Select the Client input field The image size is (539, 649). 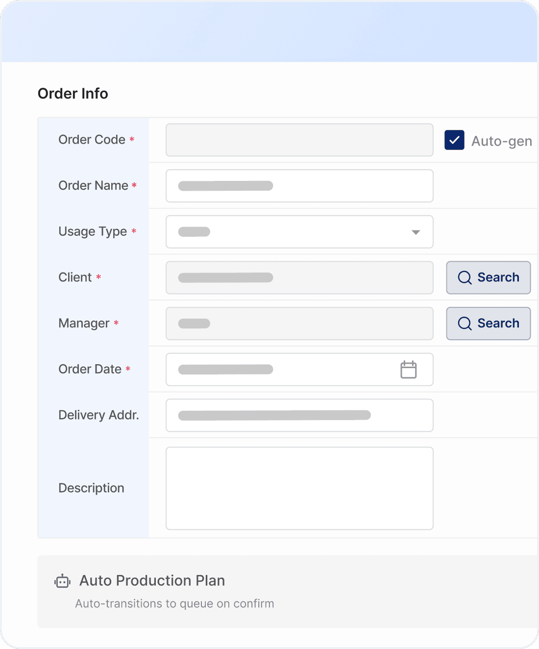tap(299, 277)
